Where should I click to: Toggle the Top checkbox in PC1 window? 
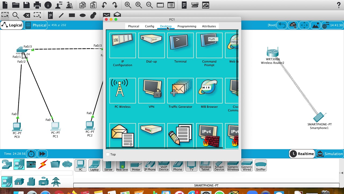108,154
